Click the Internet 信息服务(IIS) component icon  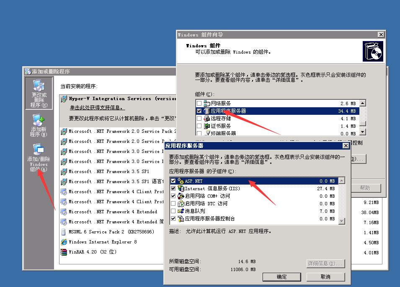[181, 189]
